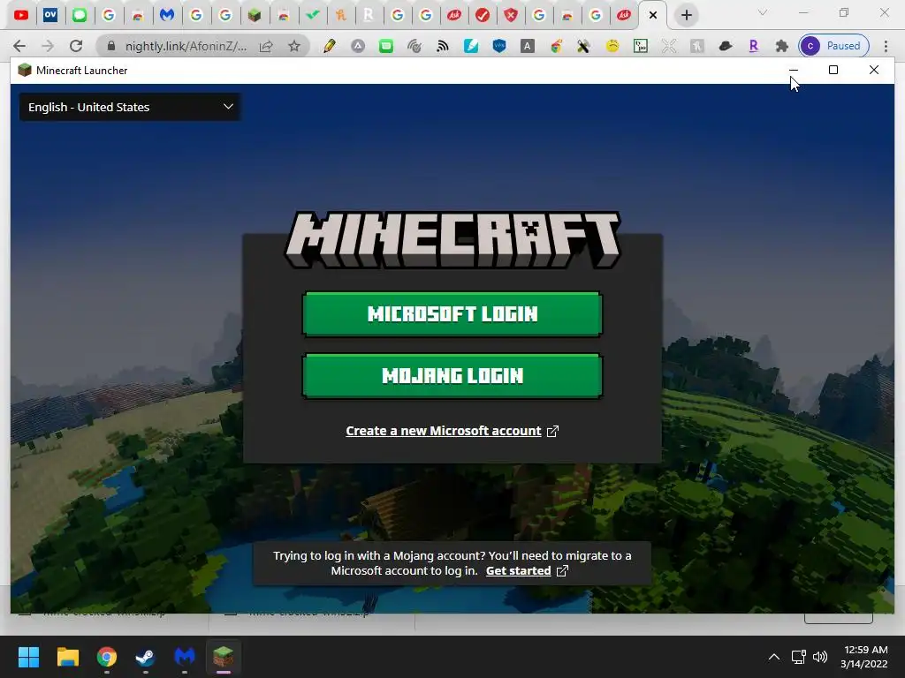Viewport: 905px width, 678px height.
Task: Open the Windows Start menu
Action: tap(28, 657)
